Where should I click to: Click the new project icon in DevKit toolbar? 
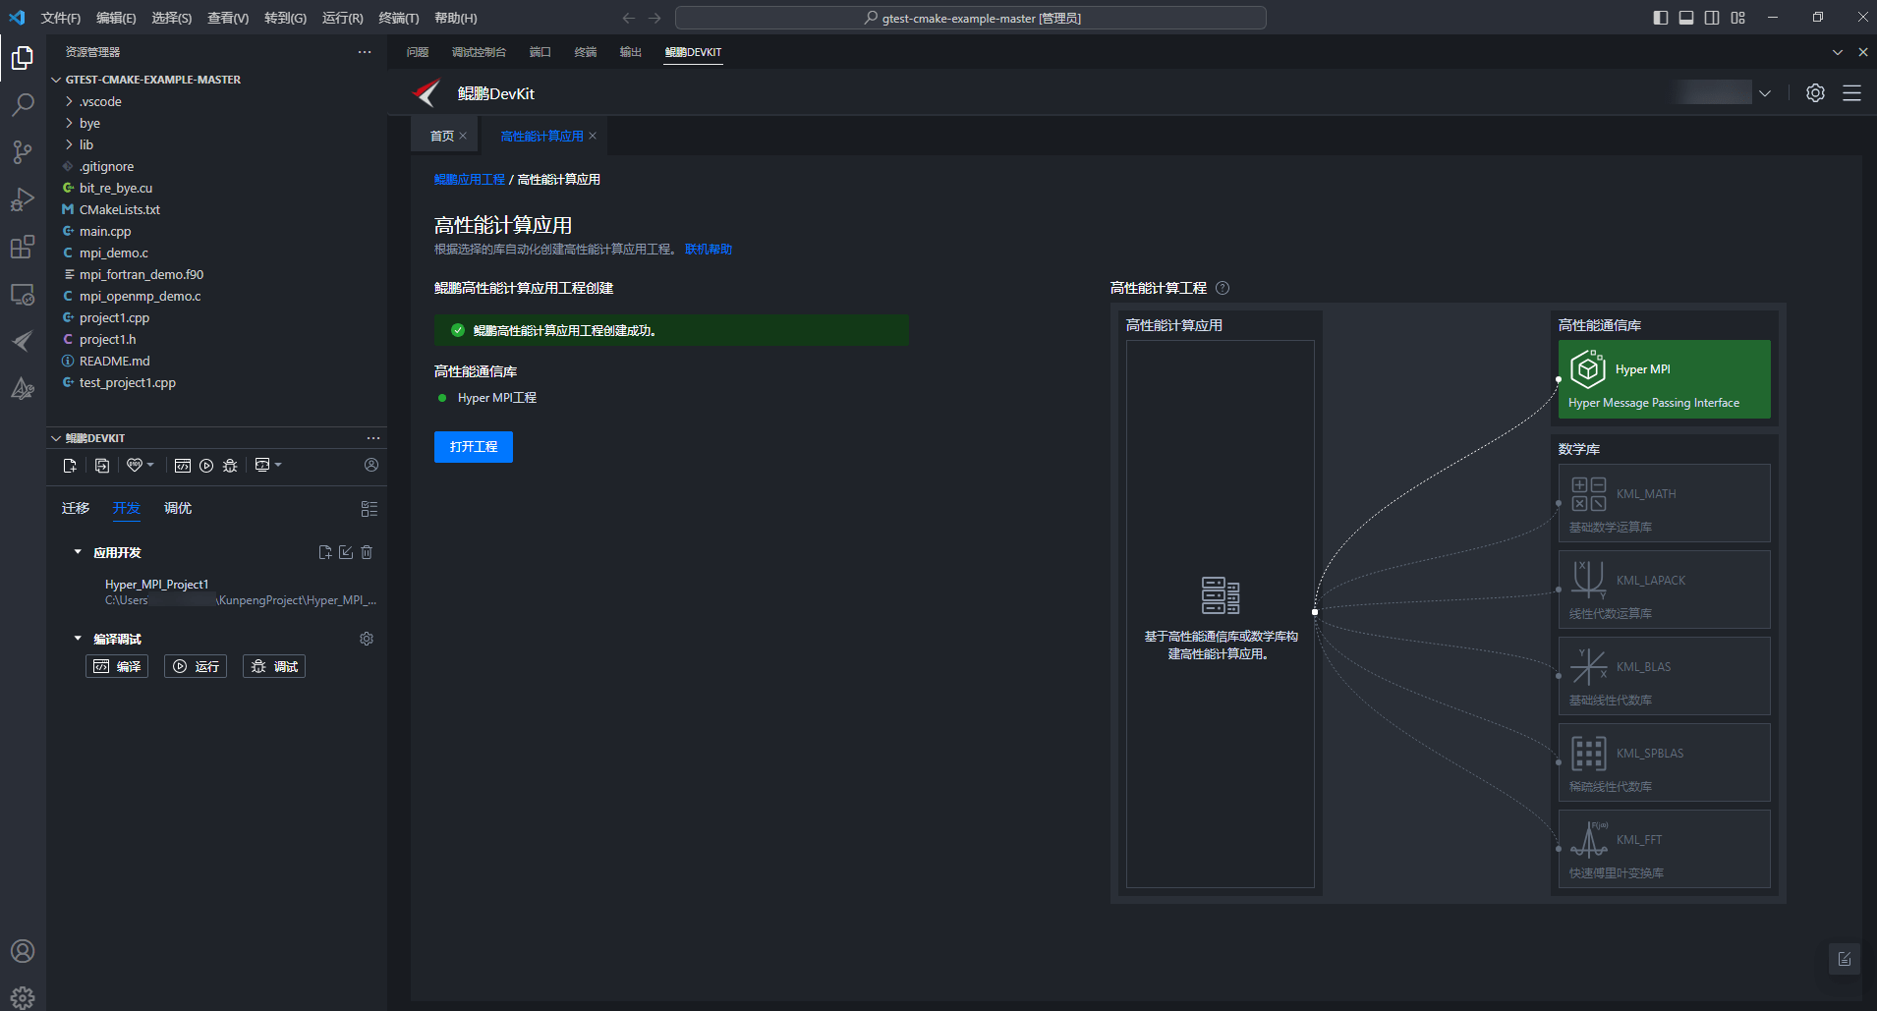point(70,466)
